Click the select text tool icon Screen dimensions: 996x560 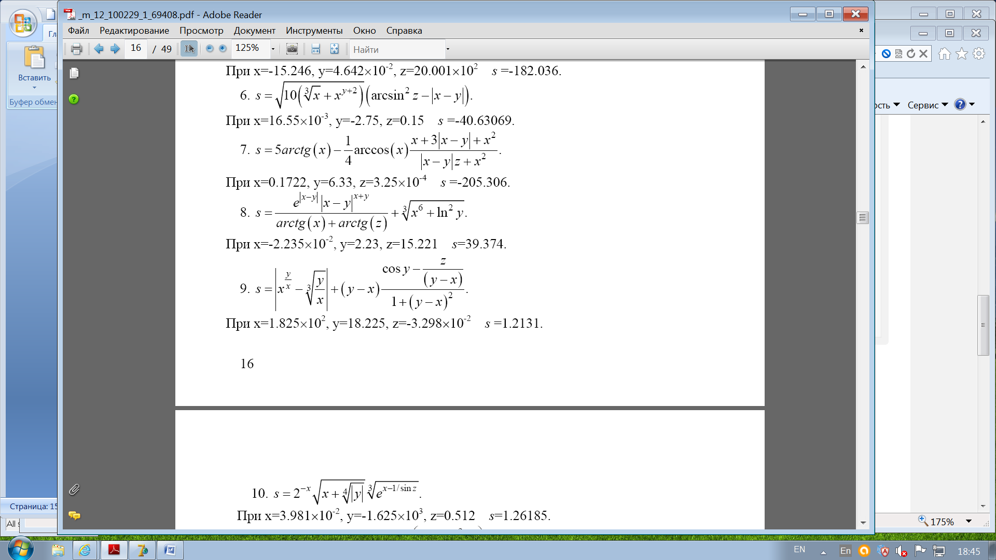point(189,49)
